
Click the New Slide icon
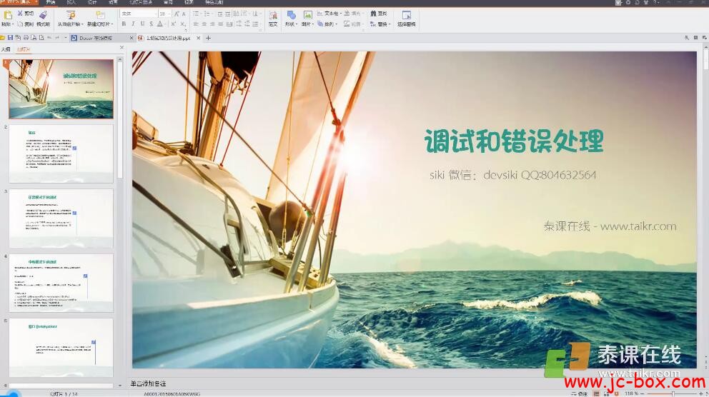100,16
